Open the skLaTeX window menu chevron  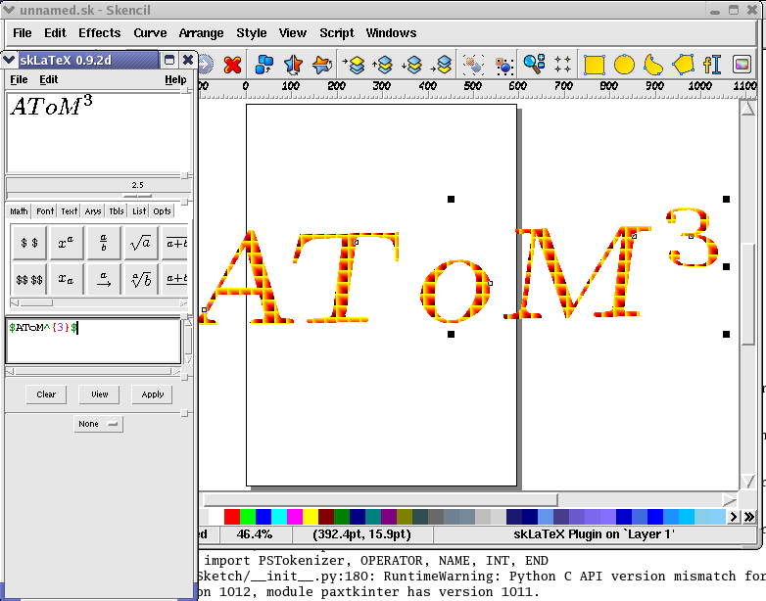9,60
